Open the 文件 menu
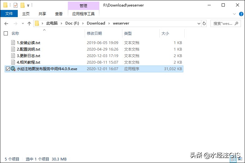Viewport: 245px width, 163px height. pos(9,14)
